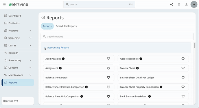Click info icon next to Aged Payables
Screen dimensions: 199x108
click(x=63, y=59)
